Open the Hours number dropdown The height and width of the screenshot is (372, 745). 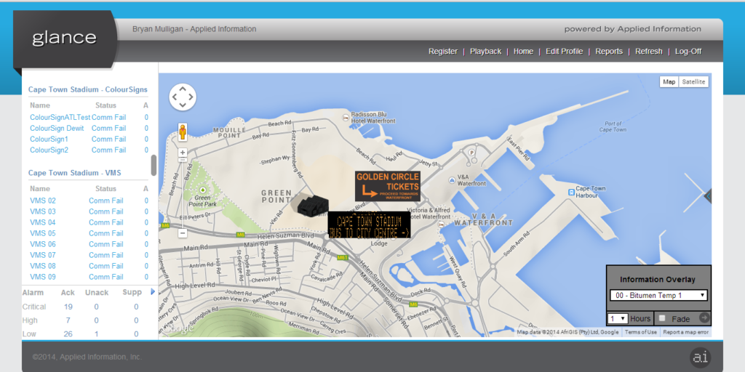[618, 318]
